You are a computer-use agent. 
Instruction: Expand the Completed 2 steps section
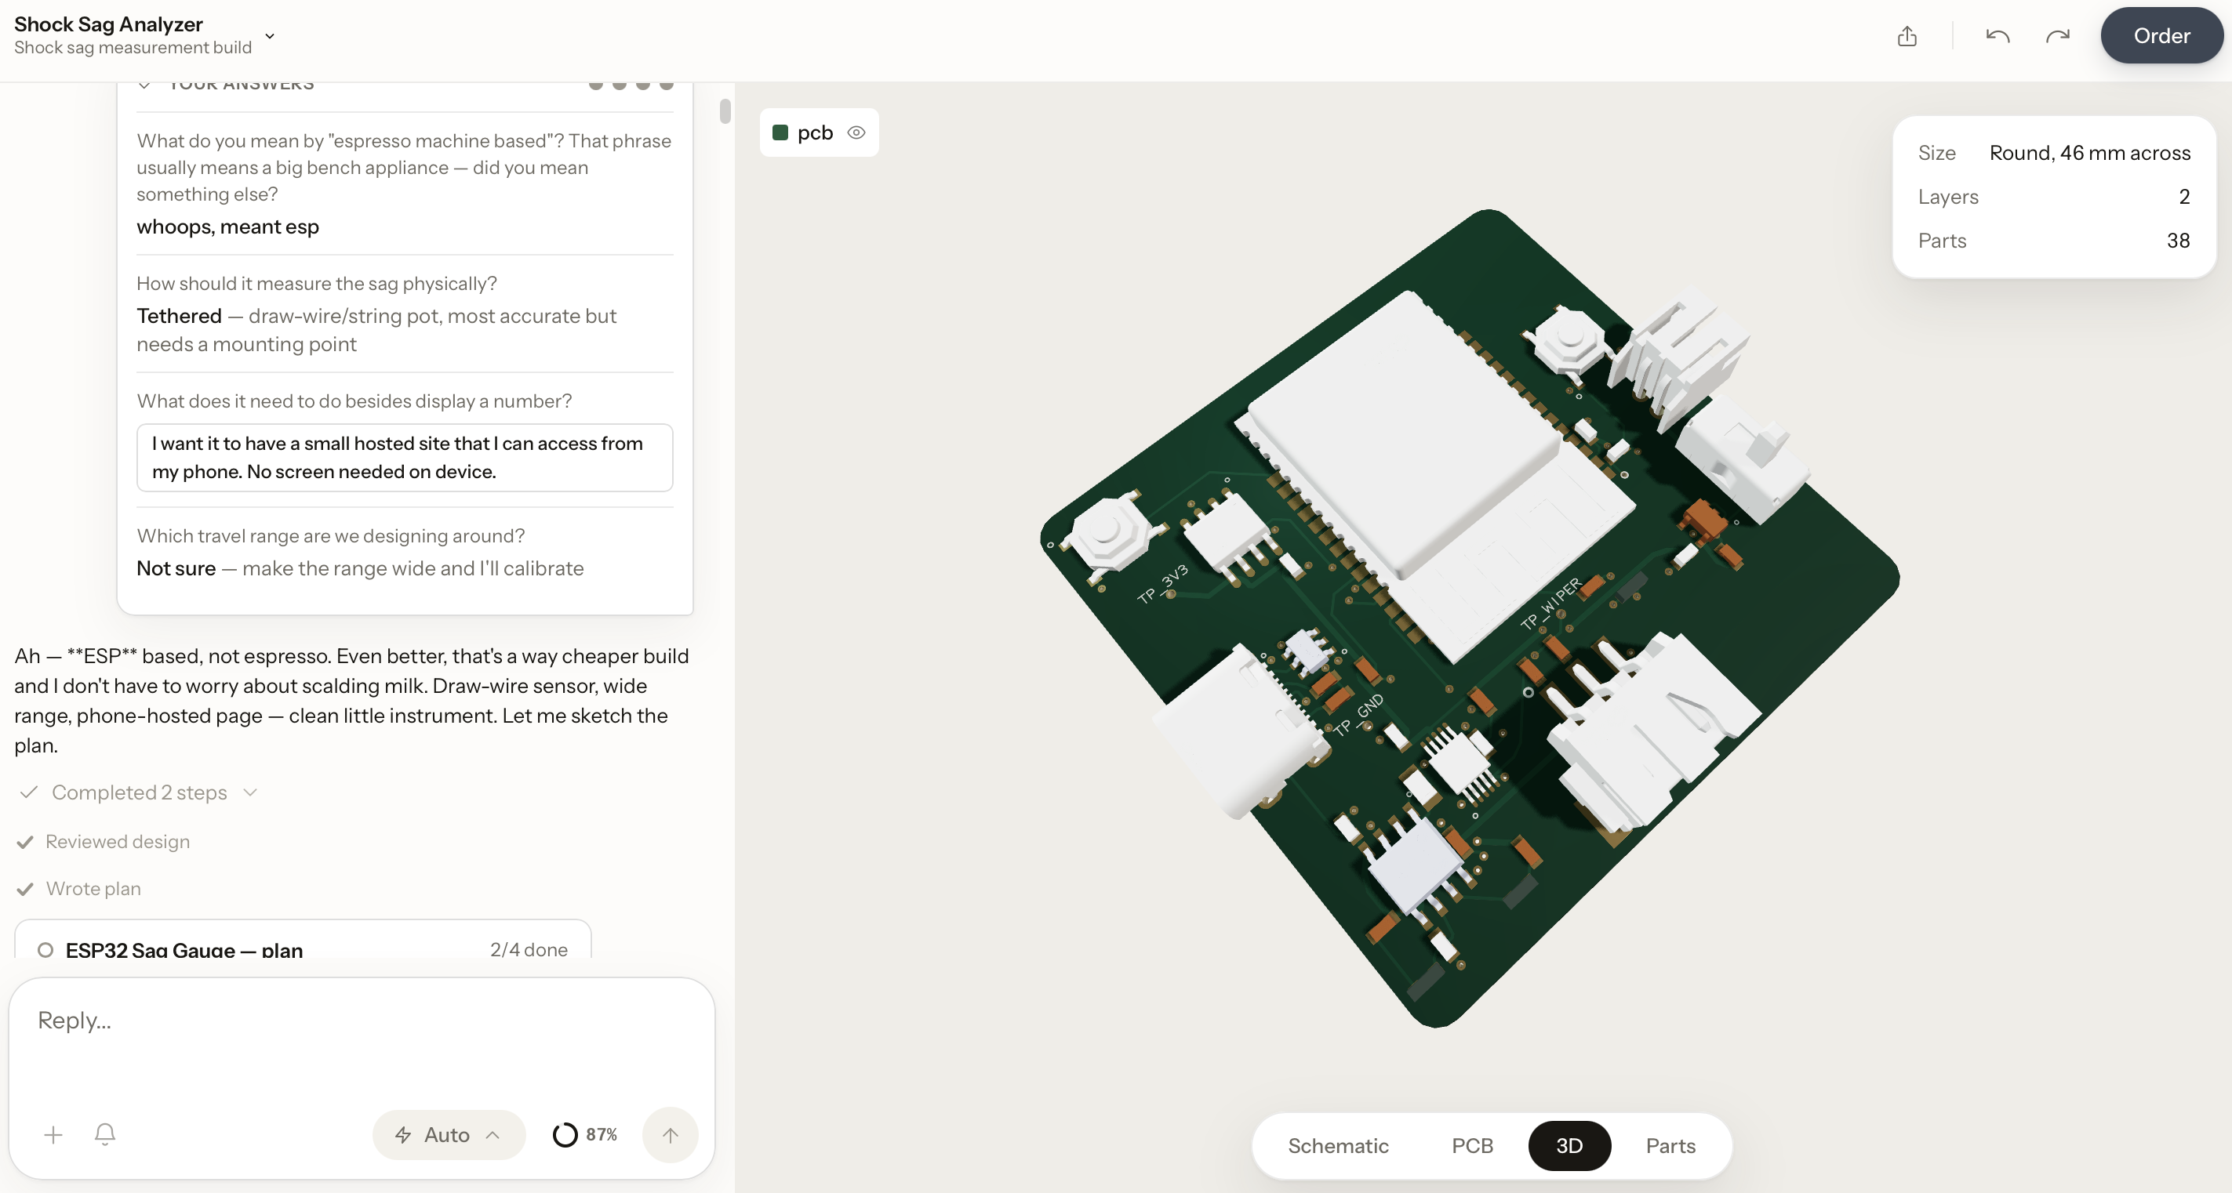pyautogui.click(x=139, y=792)
